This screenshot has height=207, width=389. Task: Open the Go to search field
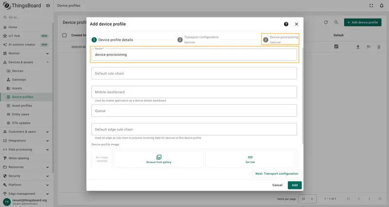[x=26, y=17]
